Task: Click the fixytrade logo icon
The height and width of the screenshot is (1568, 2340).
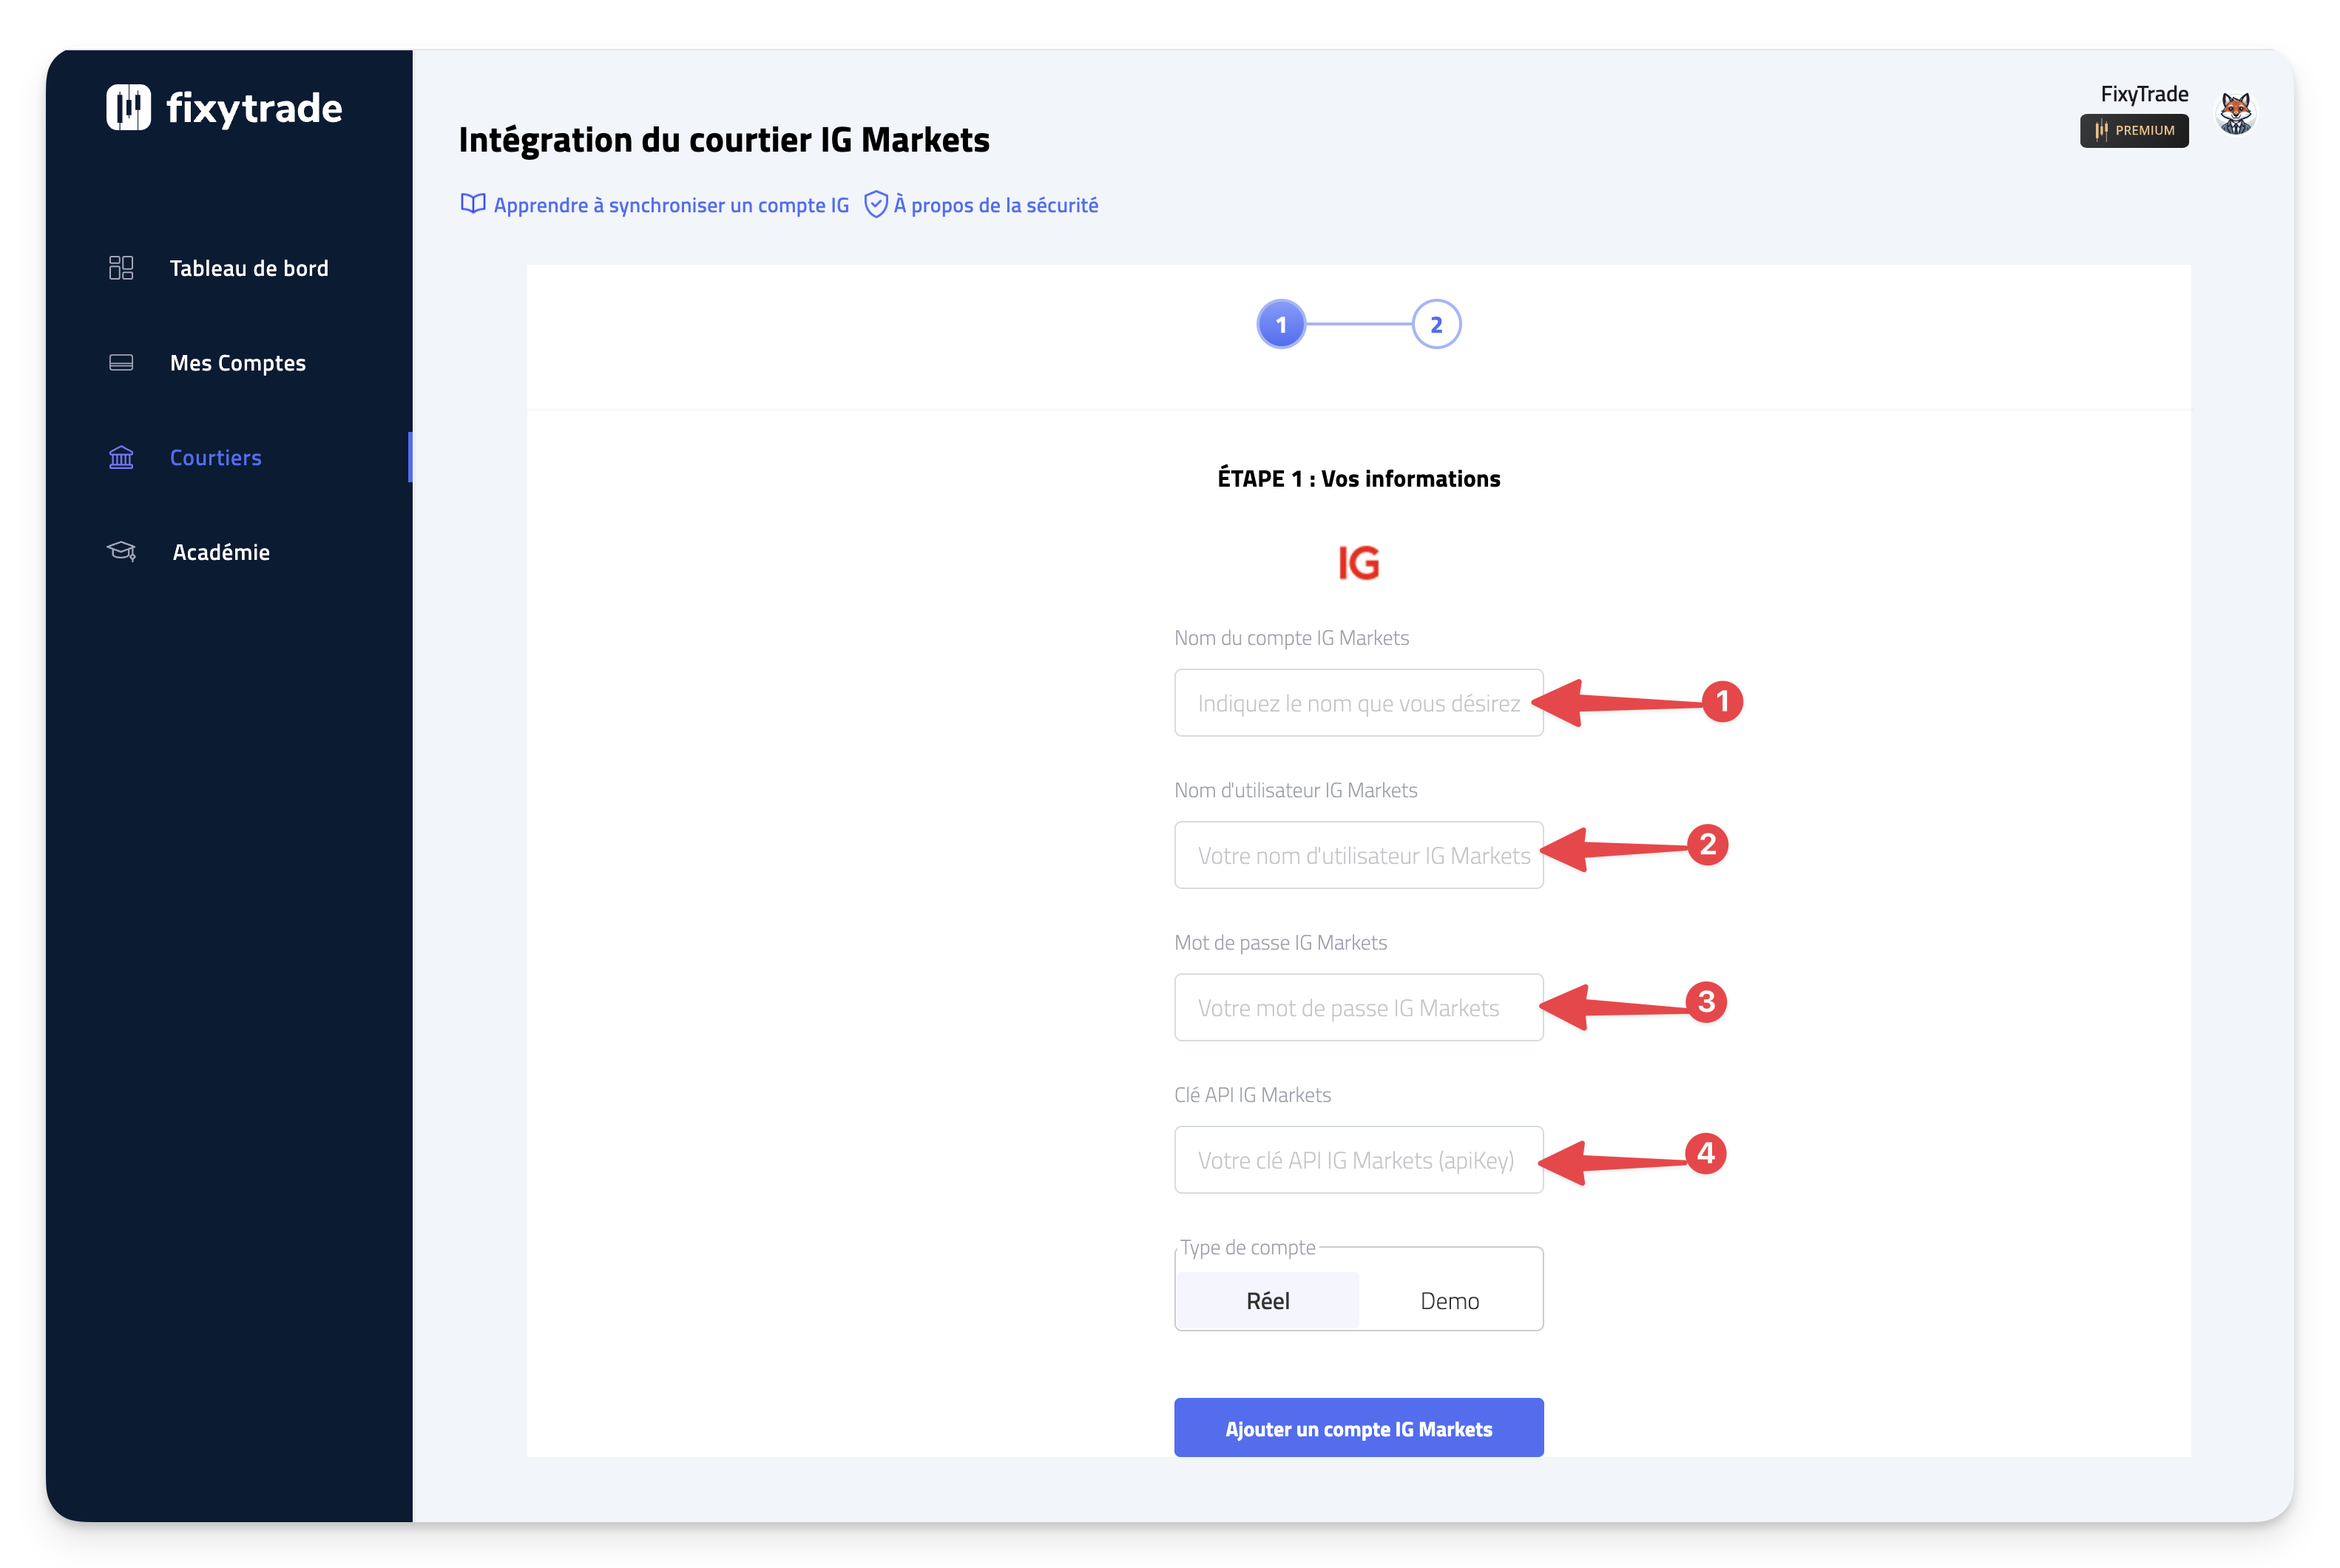Action: tap(128, 107)
